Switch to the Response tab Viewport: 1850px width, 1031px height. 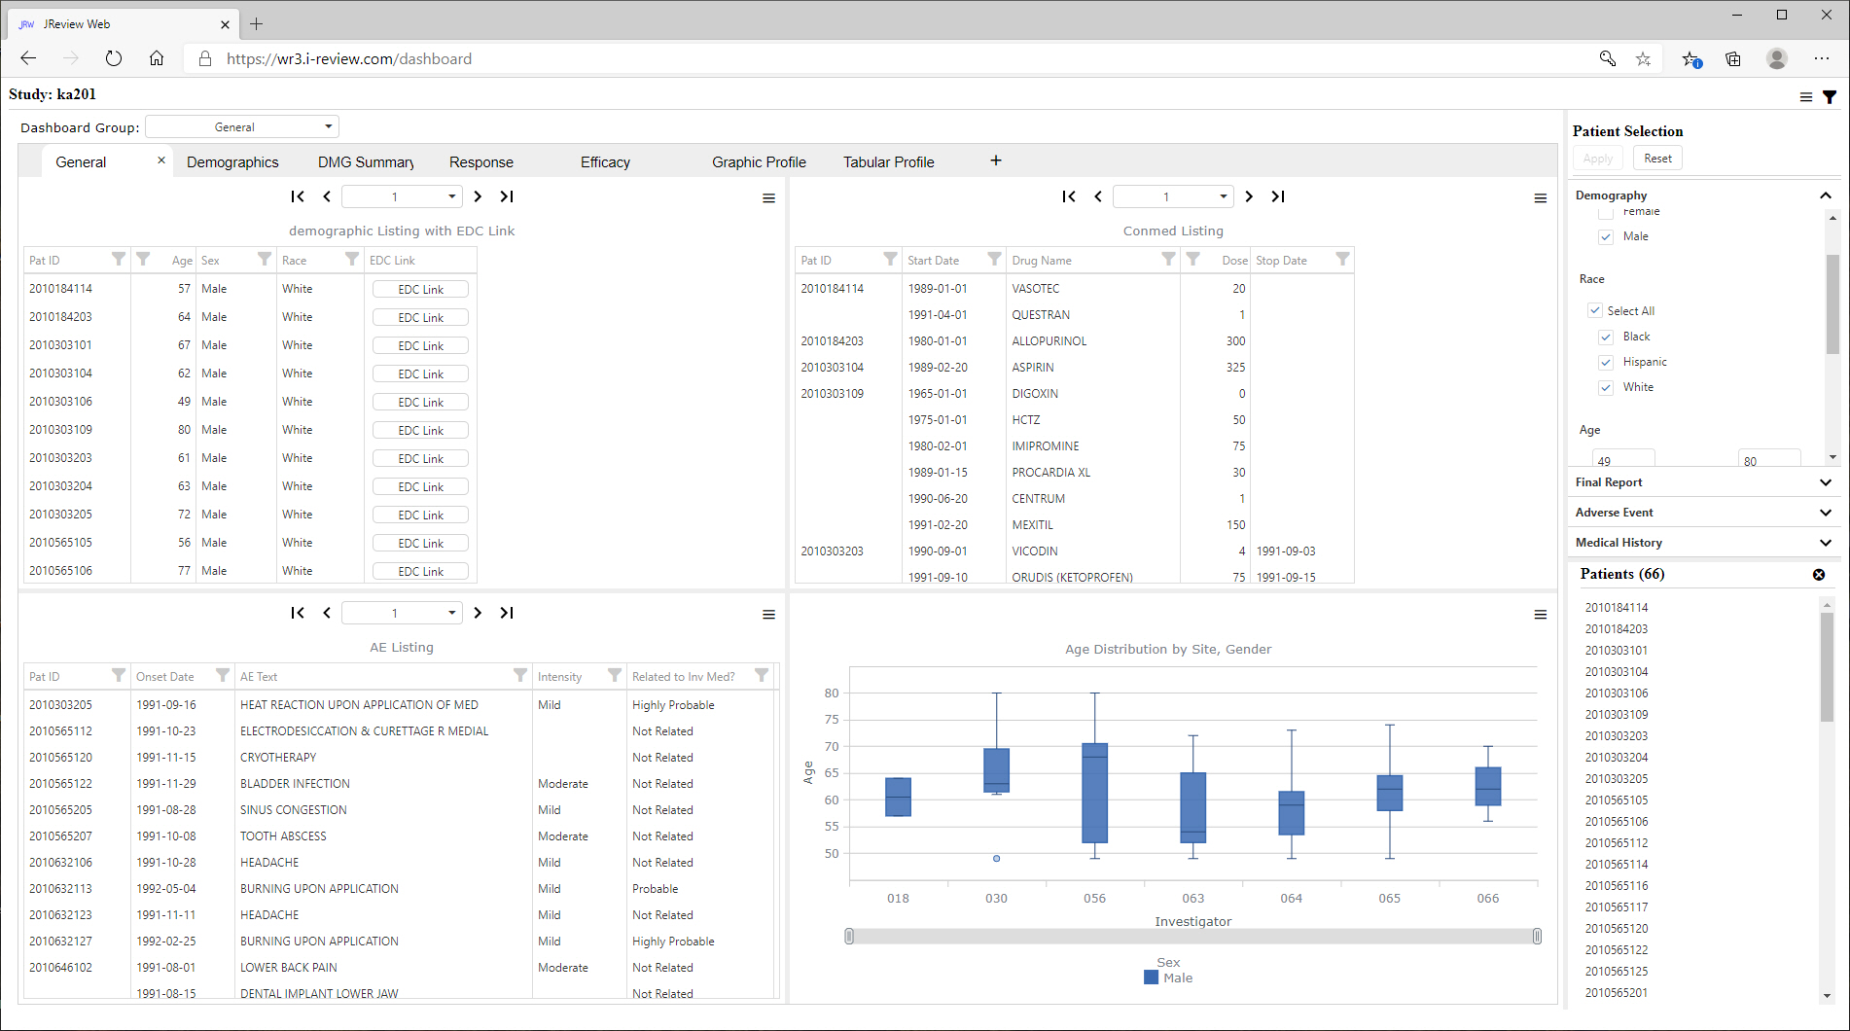[481, 162]
